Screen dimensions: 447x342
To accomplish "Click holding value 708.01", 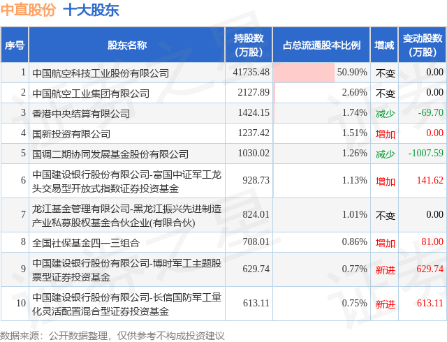I will 256,242.
